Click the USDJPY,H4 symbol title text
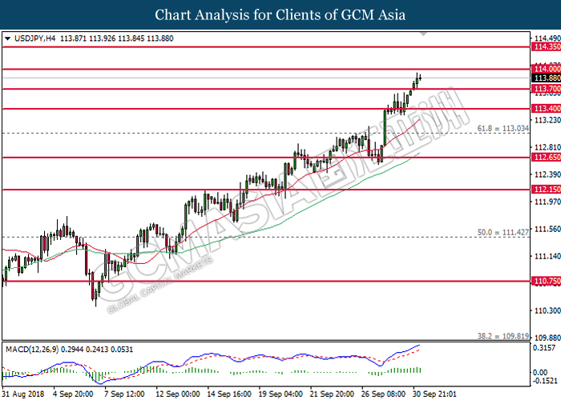 click(x=34, y=38)
